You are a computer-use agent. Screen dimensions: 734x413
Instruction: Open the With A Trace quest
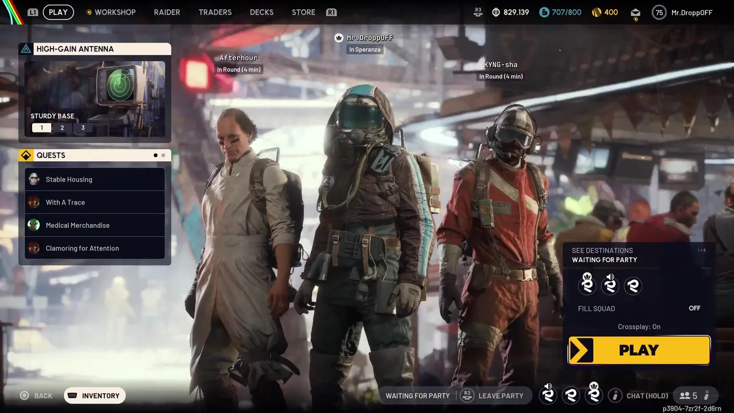coord(95,202)
